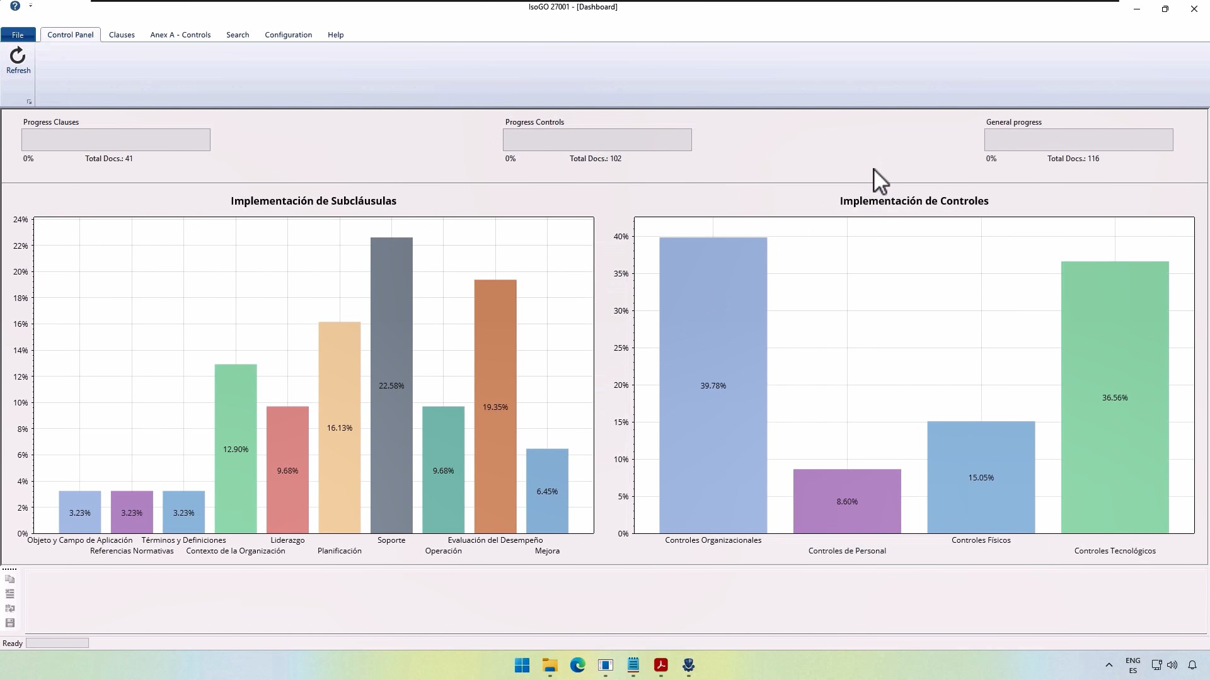Open the Help tab
This screenshot has height=680, width=1210.
tap(335, 35)
